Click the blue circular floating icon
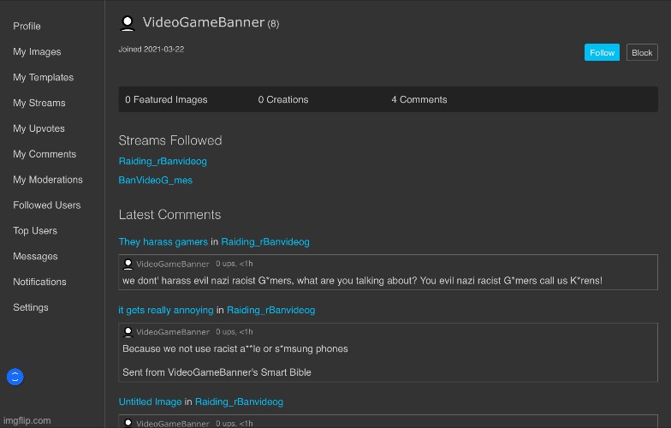This screenshot has height=428, width=671. 15,377
